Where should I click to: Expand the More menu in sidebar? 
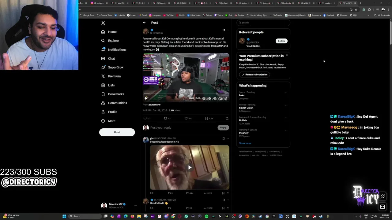[x=108, y=121]
